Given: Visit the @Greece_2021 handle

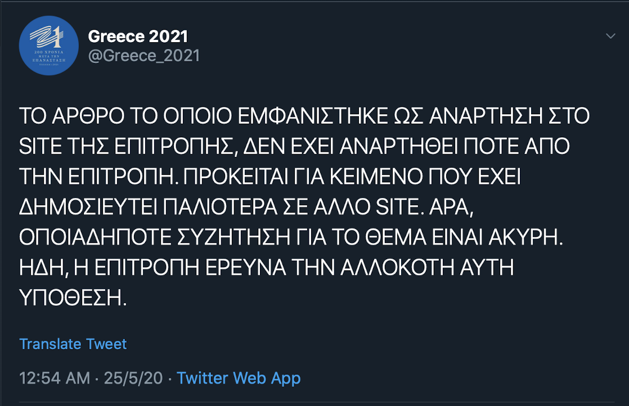Looking at the screenshot, I should [143, 56].
